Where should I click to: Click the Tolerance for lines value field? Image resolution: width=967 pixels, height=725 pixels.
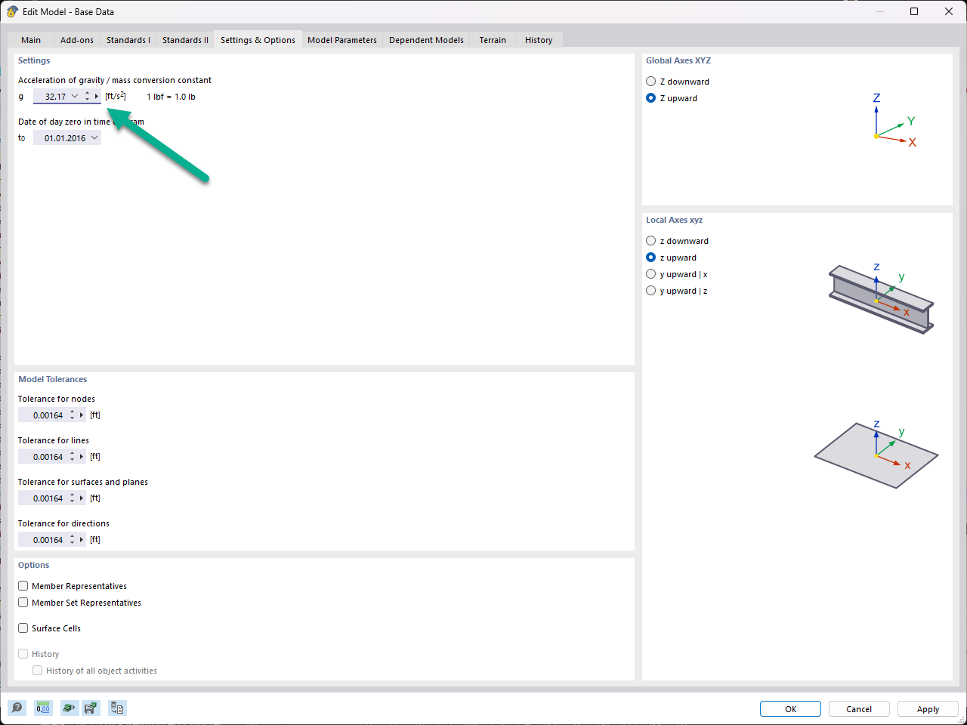click(x=44, y=457)
